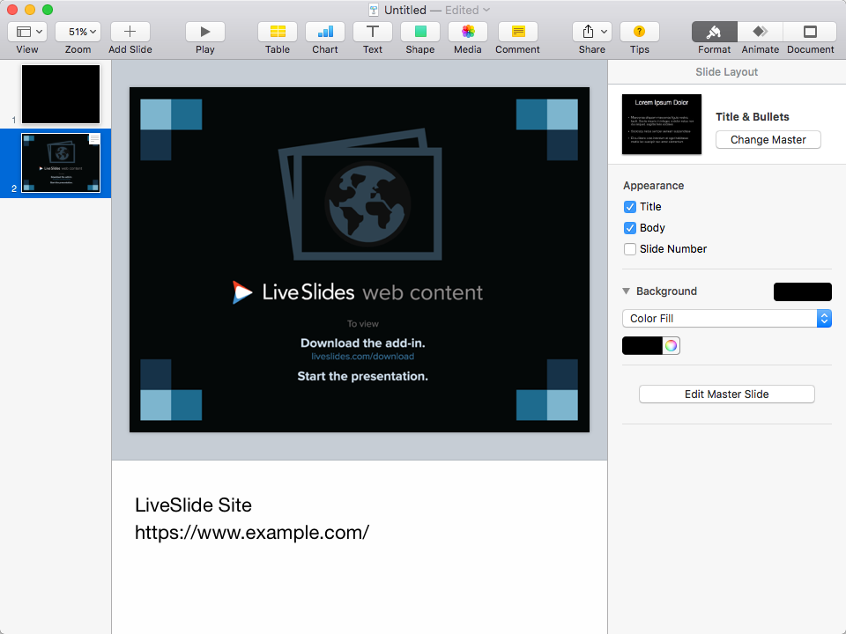This screenshot has height=634, width=846.
Task: Click the Edit Master Slide button
Action: click(x=727, y=394)
